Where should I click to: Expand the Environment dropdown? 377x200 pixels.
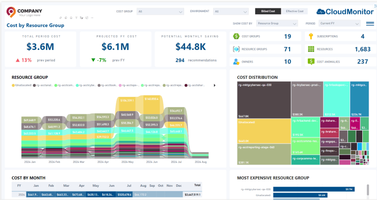pos(231,12)
